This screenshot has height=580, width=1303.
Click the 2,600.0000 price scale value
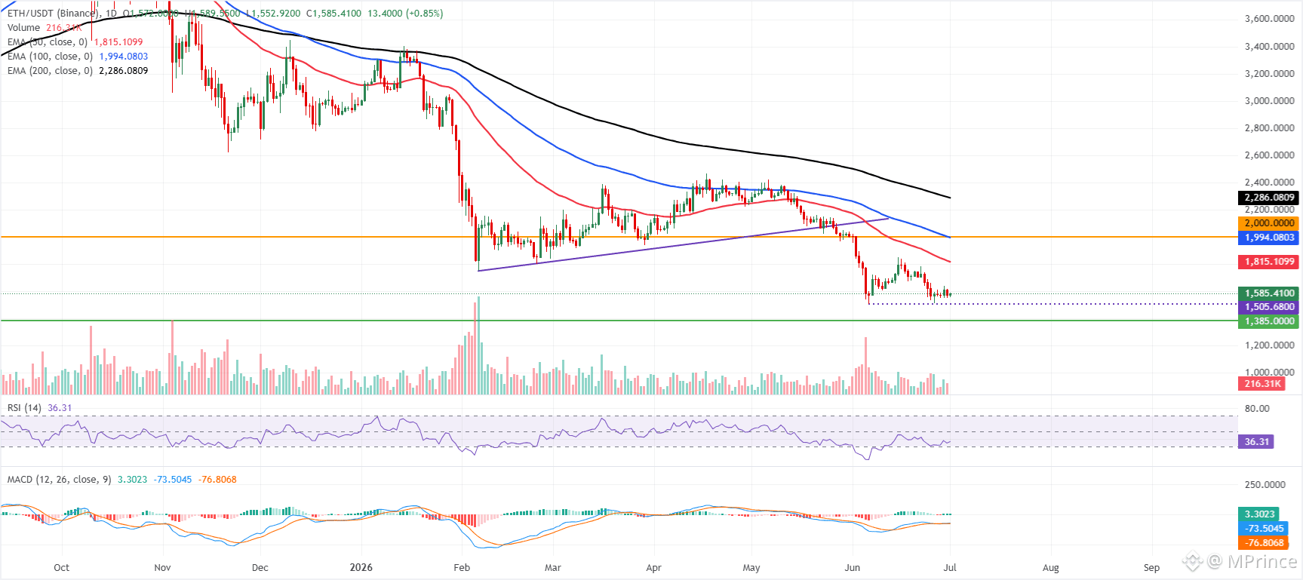[x=1270, y=155]
